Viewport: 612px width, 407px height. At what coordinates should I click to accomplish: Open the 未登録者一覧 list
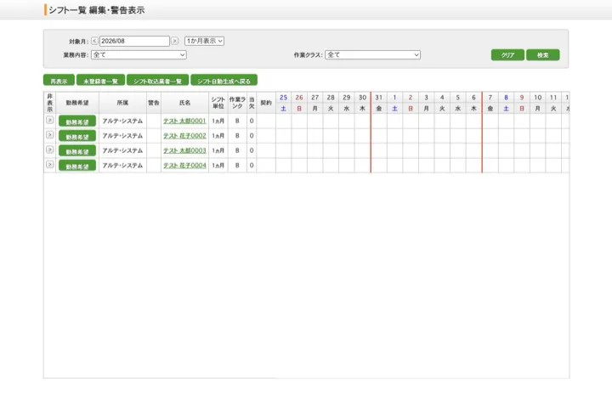tap(100, 81)
